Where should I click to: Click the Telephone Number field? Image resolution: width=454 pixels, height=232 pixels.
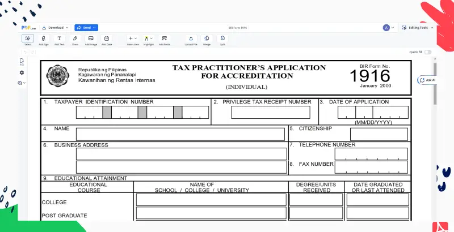click(x=371, y=154)
